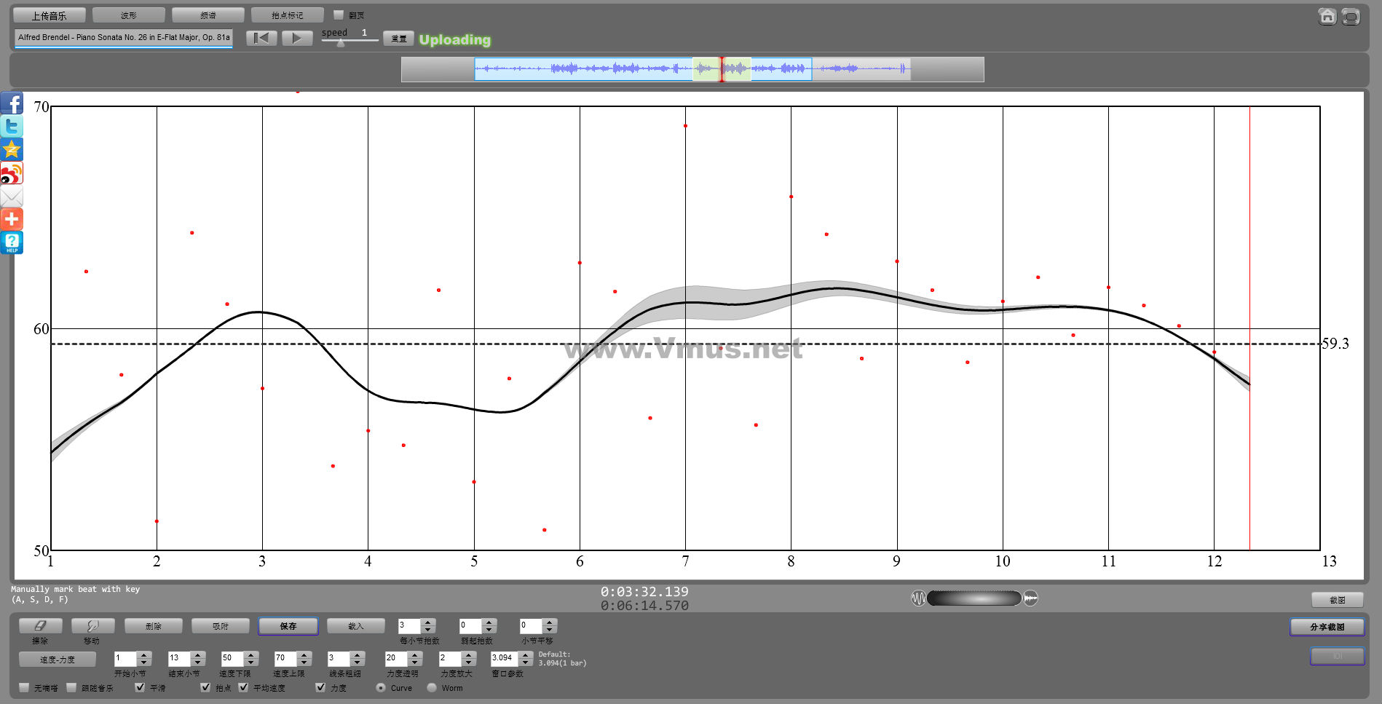Uncheck the 拍点 beat-points checkbox
The image size is (1382, 704).
point(205,687)
